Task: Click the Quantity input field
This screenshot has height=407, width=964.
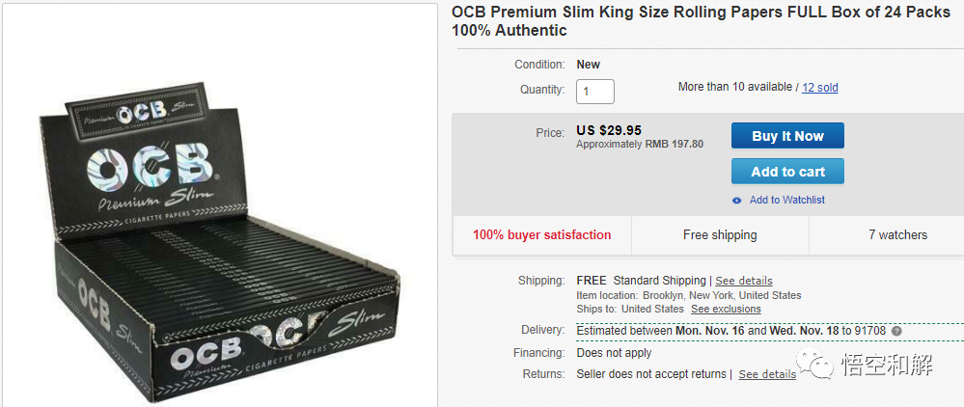Action: [595, 92]
